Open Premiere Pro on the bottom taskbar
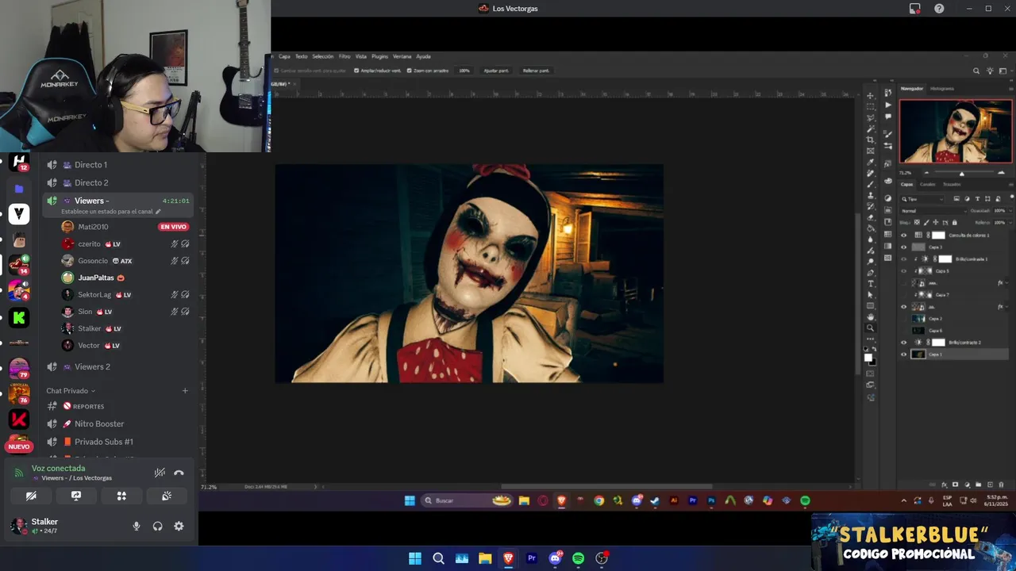Screen dimensions: 1016x571 click(532, 558)
